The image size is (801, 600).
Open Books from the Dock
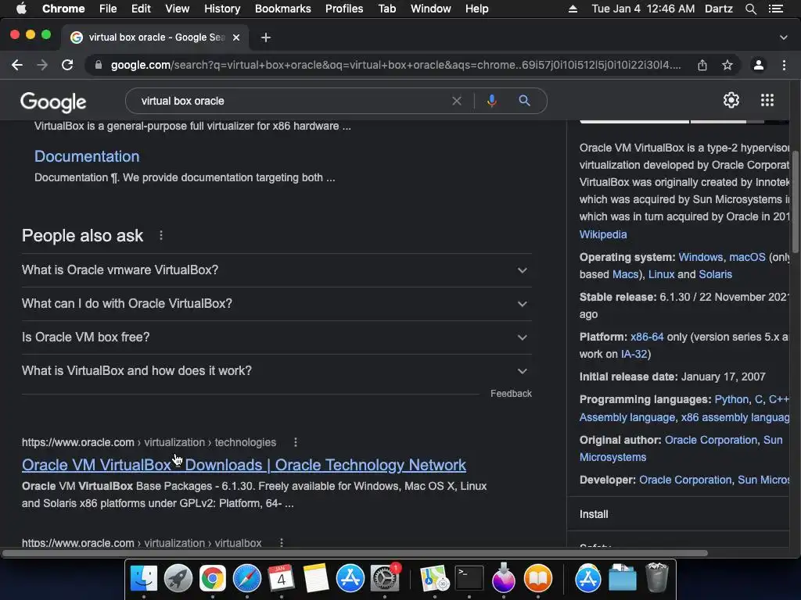(x=538, y=578)
